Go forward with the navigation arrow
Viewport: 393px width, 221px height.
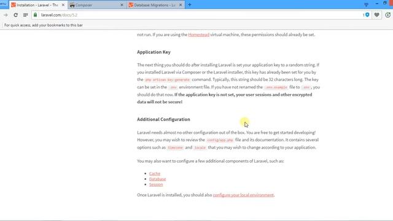6,15
